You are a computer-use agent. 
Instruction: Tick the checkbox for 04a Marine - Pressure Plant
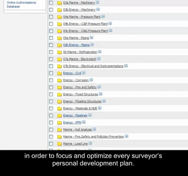51,17
